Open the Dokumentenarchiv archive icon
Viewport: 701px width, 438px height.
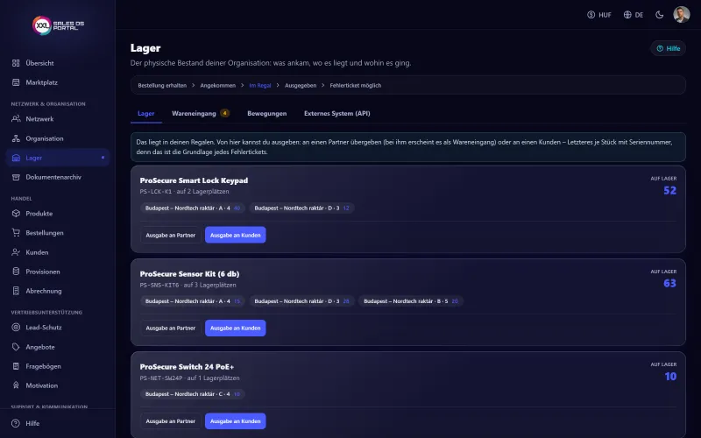coord(16,177)
